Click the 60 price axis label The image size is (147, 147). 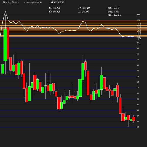(138, 88)
